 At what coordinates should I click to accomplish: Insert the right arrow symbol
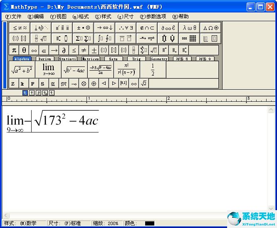click(54, 50)
